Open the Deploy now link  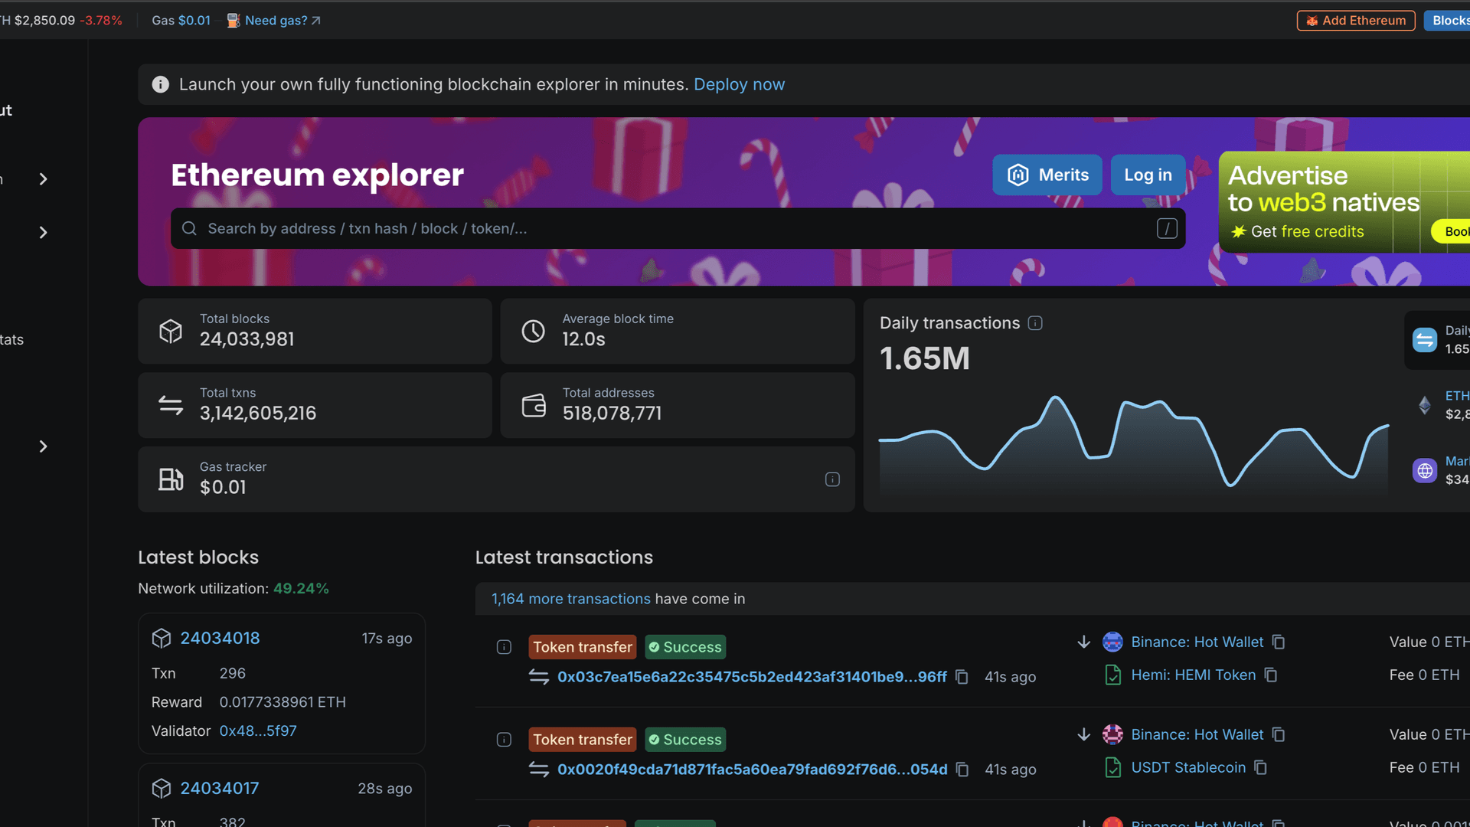click(739, 84)
